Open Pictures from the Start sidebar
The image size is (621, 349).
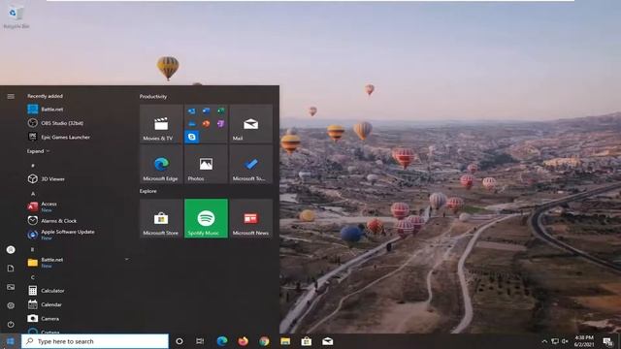click(11, 287)
